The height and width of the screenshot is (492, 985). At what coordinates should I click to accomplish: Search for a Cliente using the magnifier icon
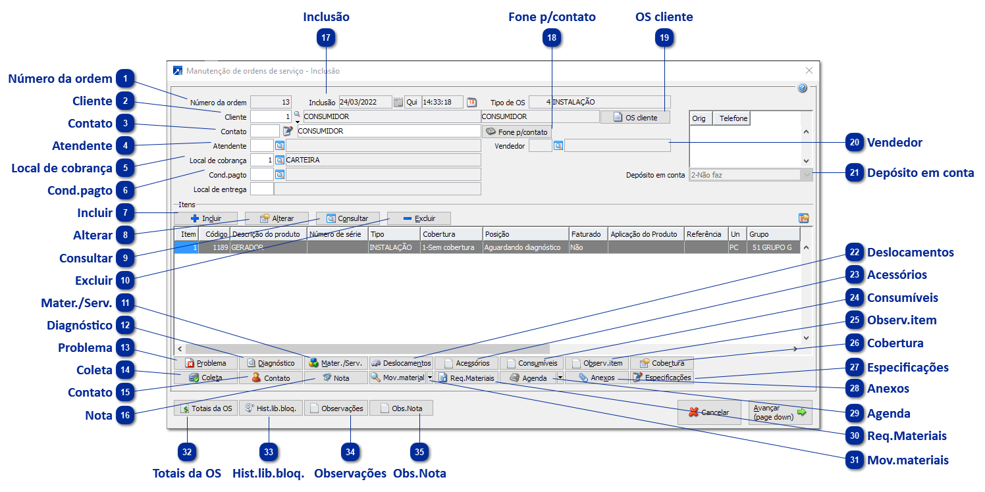(x=297, y=114)
